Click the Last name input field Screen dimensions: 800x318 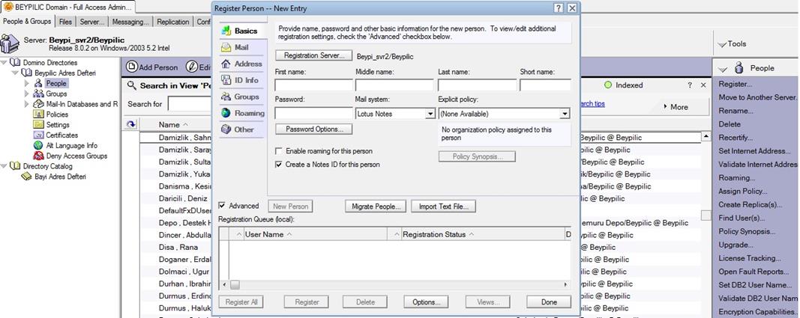click(477, 85)
